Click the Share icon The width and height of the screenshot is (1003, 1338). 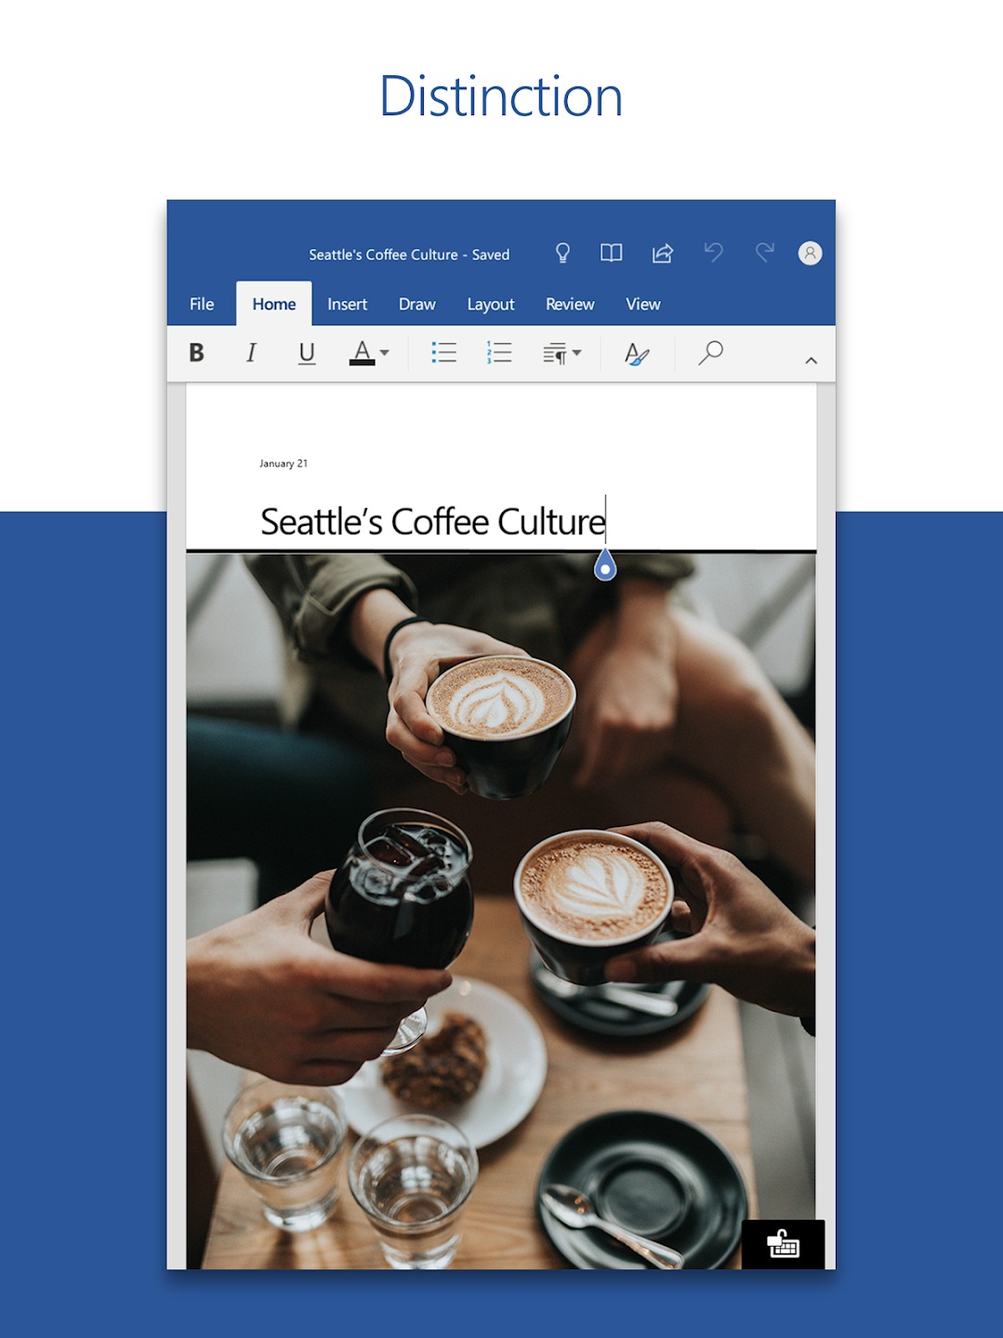click(663, 253)
